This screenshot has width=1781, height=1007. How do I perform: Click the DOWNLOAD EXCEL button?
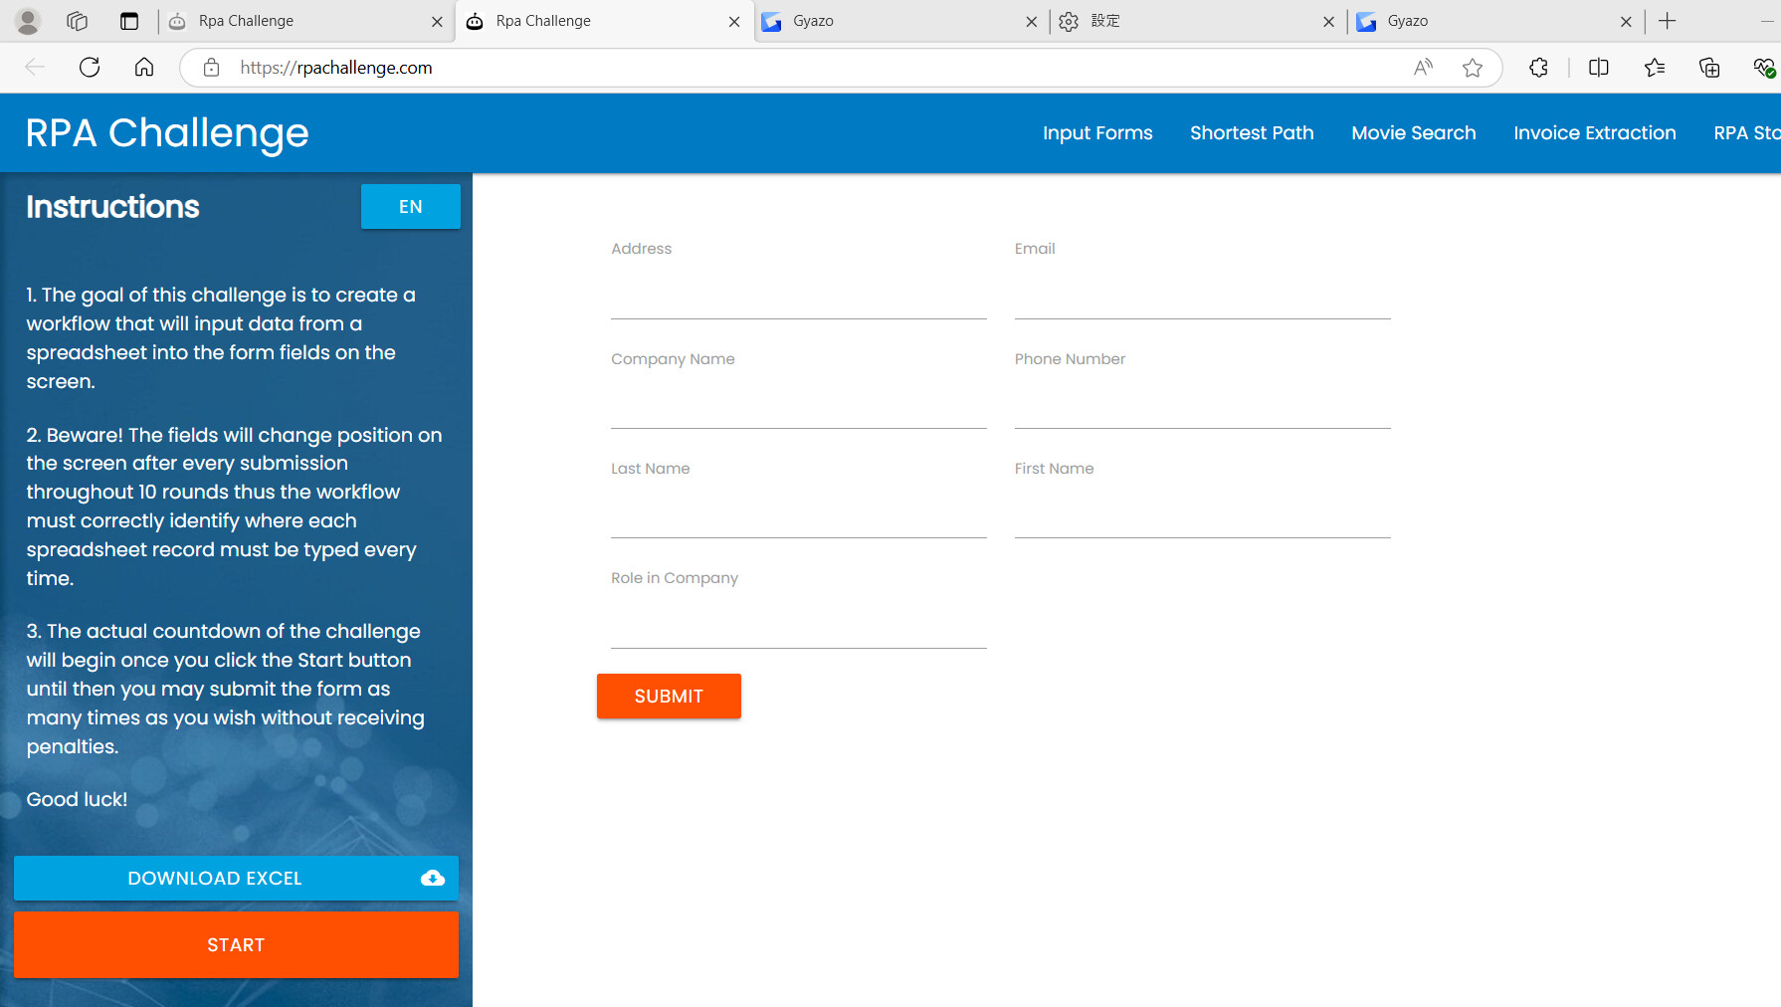coord(236,879)
